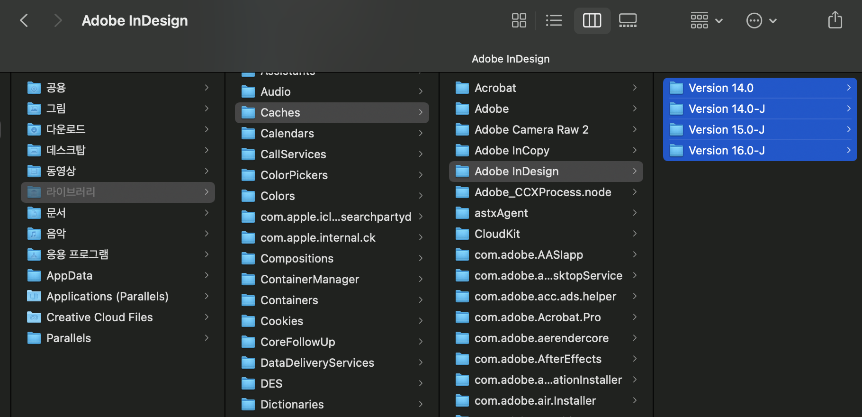Switch to gallery view

(628, 20)
